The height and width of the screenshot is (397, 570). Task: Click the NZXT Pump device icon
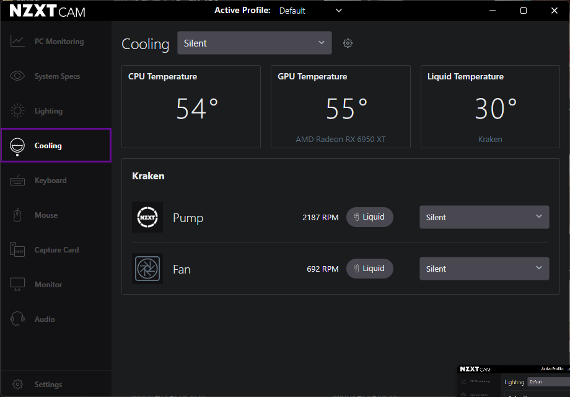(x=147, y=217)
